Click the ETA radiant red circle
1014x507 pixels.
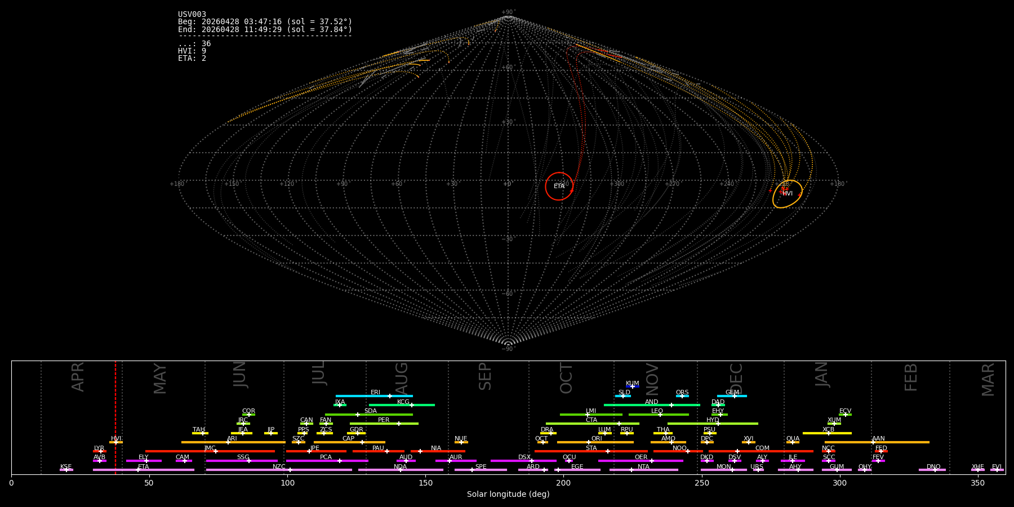tap(559, 186)
